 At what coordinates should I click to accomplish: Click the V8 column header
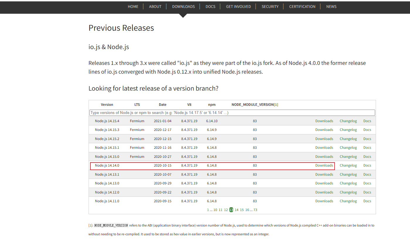point(189,105)
